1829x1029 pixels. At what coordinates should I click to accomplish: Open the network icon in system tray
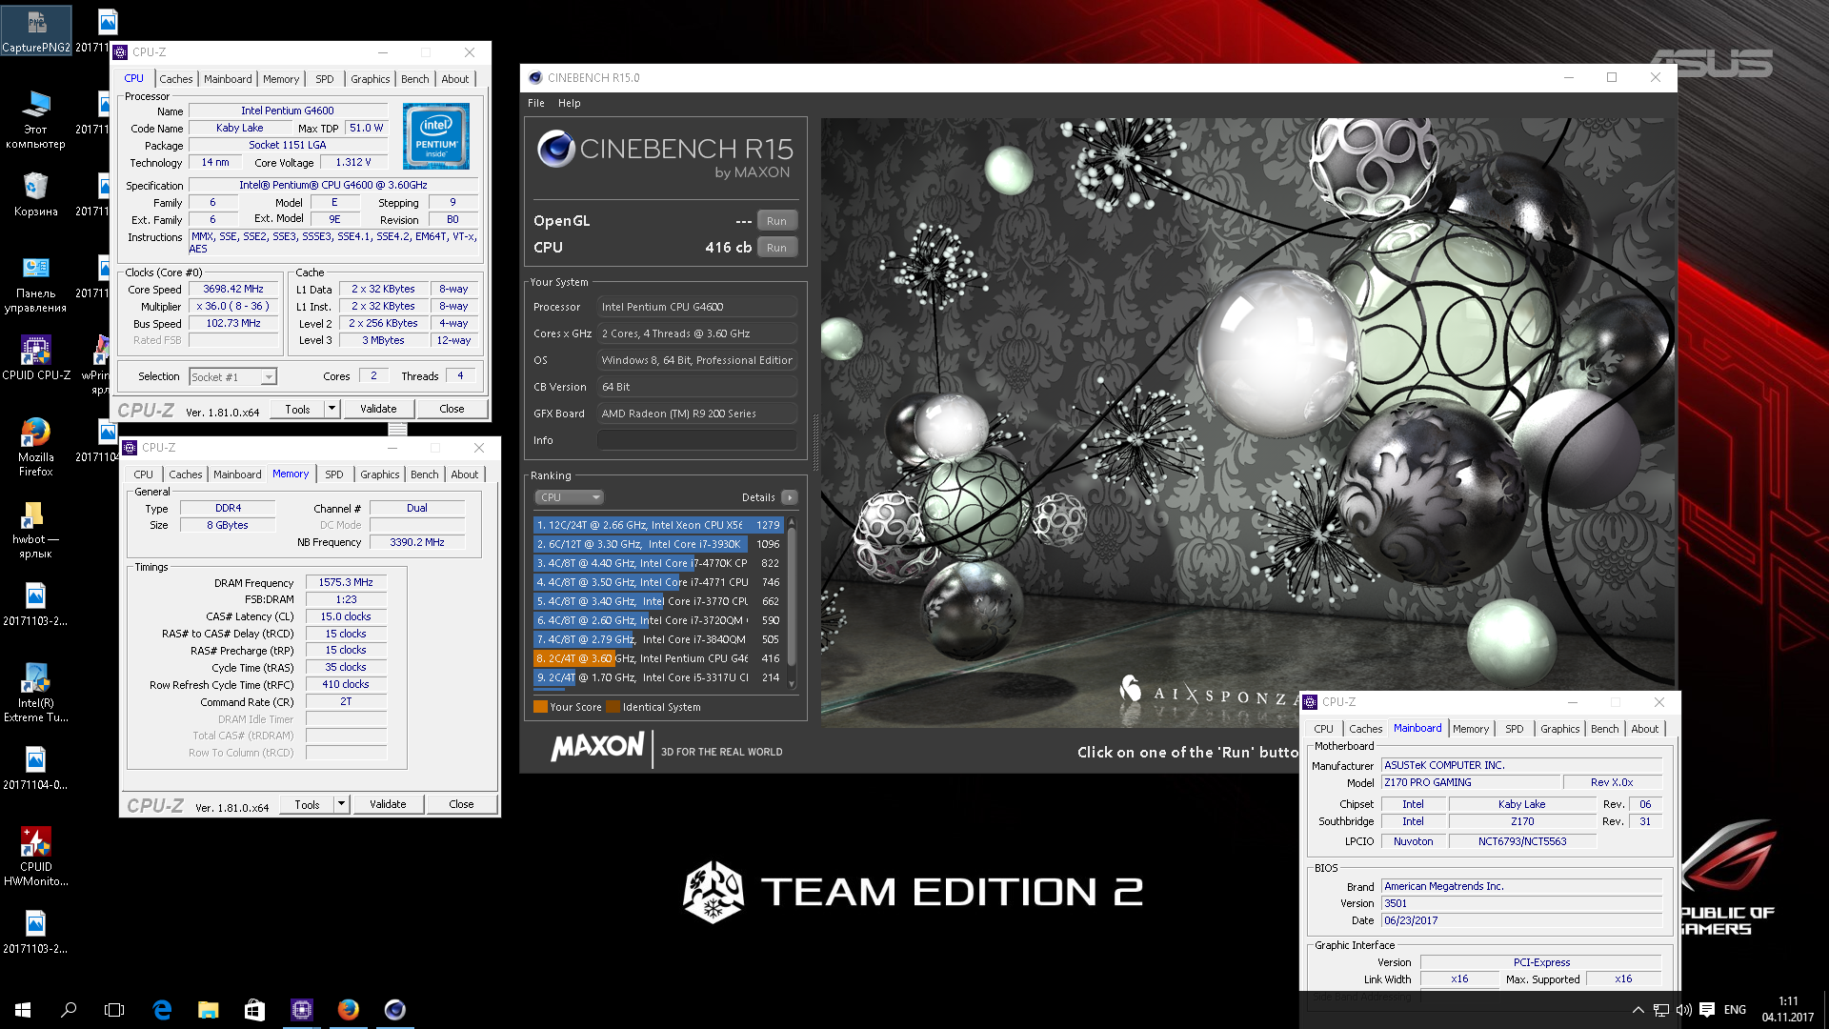(1660, 1010)
